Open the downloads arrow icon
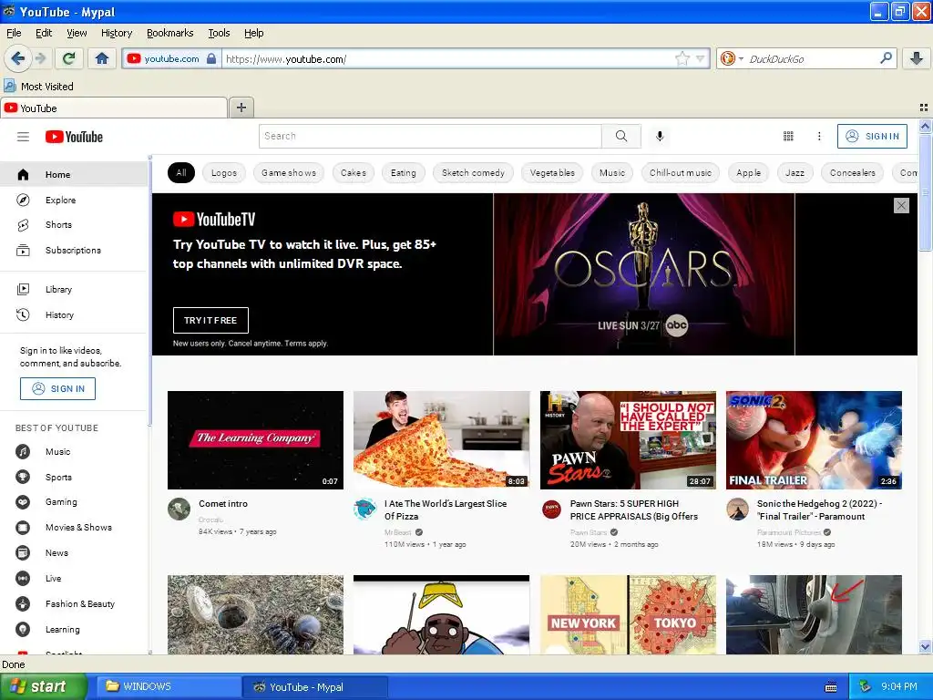 pos(917,58)
